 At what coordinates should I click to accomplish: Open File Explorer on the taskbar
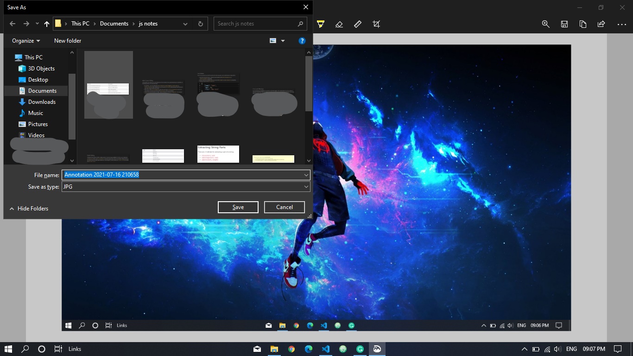[274, 349]
